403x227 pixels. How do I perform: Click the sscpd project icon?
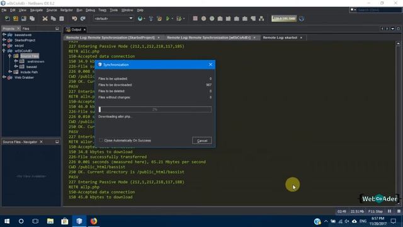(x=10, y=45)
